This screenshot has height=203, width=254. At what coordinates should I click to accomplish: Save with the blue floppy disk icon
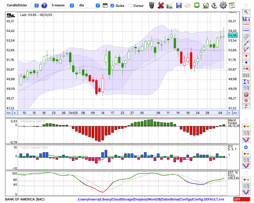(179, 5)
